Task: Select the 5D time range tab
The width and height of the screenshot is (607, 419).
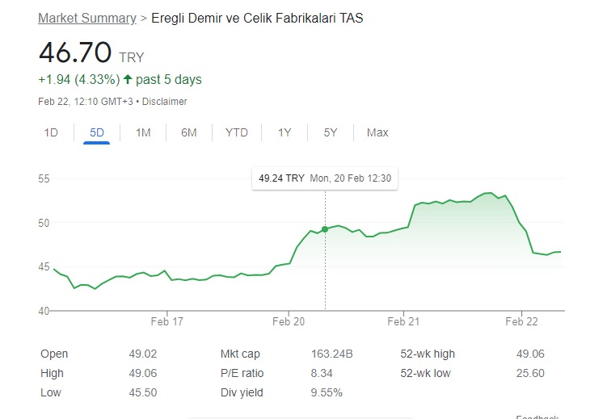Action: (97, 132)
